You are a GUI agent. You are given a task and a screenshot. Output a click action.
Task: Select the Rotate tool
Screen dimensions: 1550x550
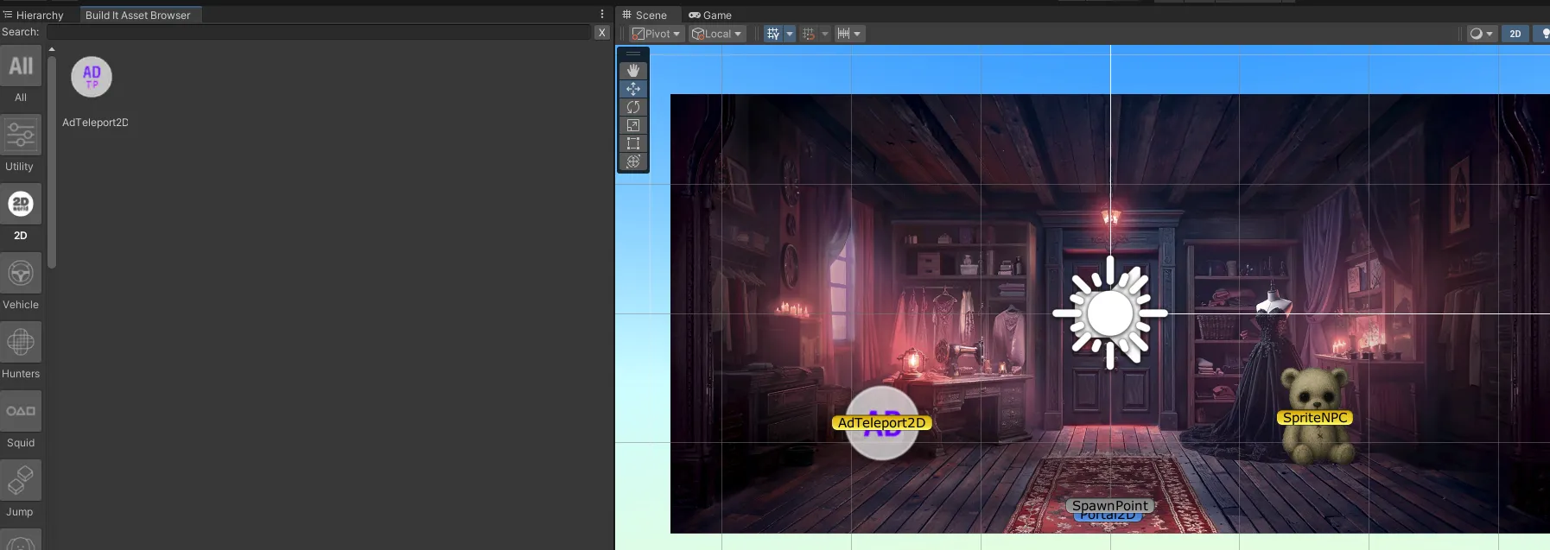[x=633, y=107]
